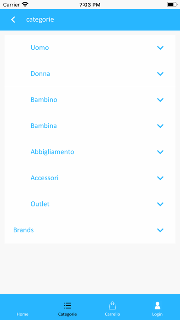180x320 pixels.
Task: Select the Categorie tab label
Action: [67, 314]
